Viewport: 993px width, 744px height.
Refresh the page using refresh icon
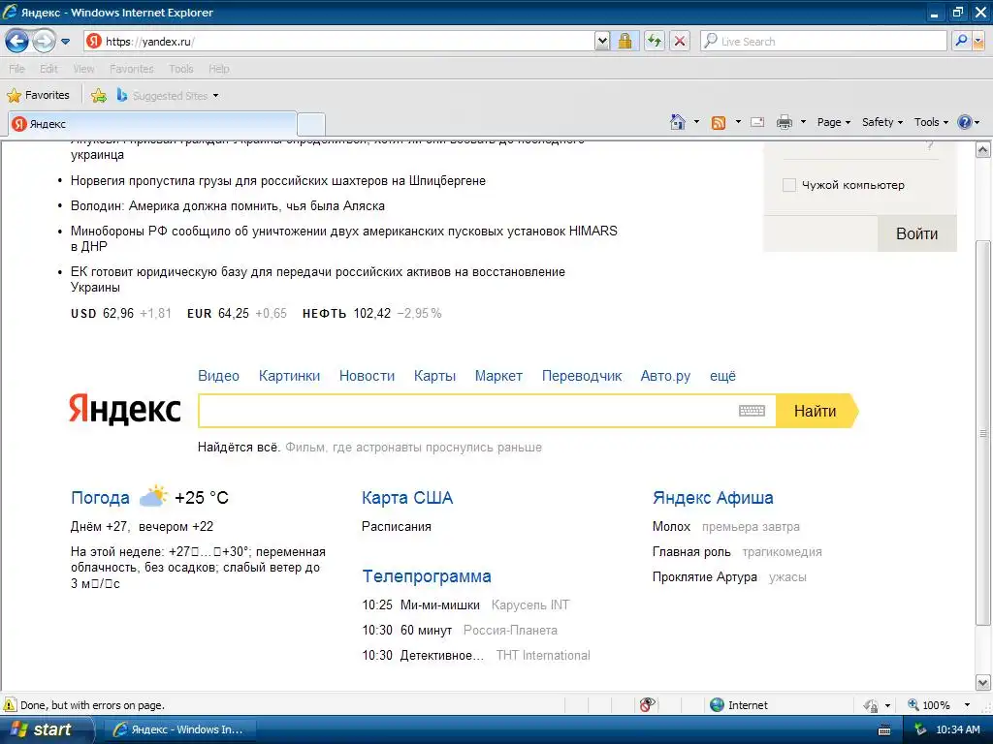(x=655, y=42)
